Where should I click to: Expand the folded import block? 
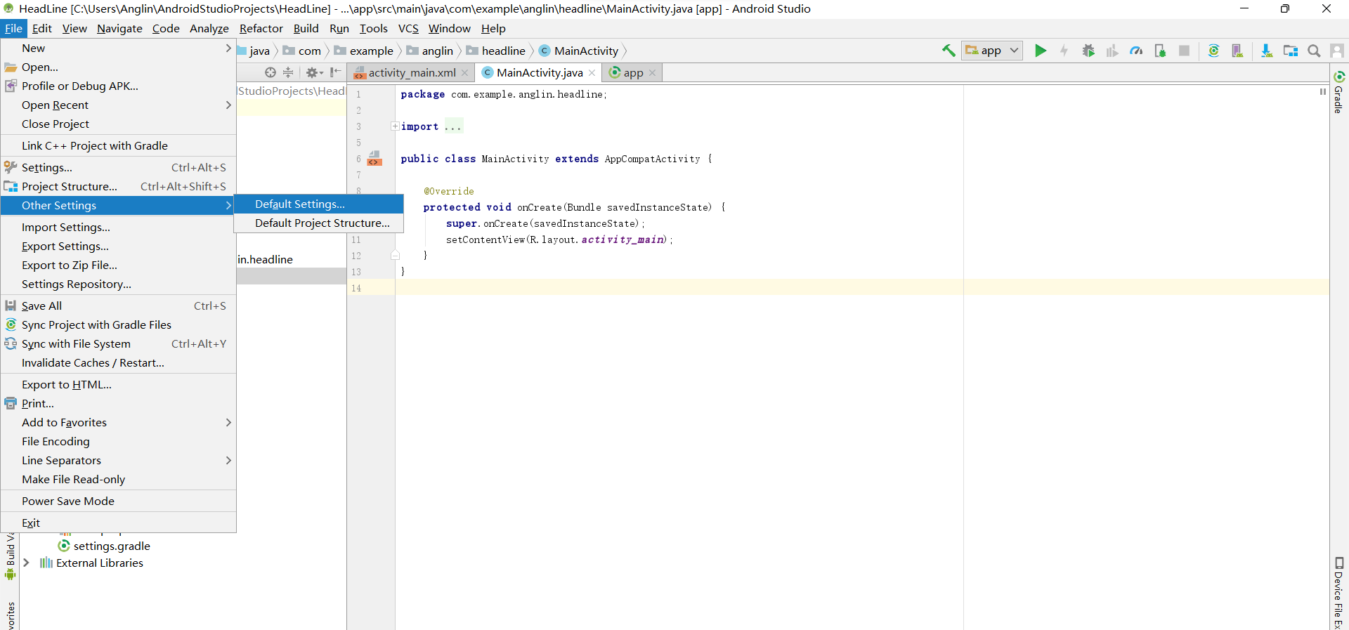tap(395, 126)
